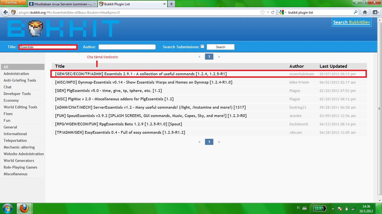Select page 1 in the top pager
Screen dimensions: 382x214
coord(209,57)
